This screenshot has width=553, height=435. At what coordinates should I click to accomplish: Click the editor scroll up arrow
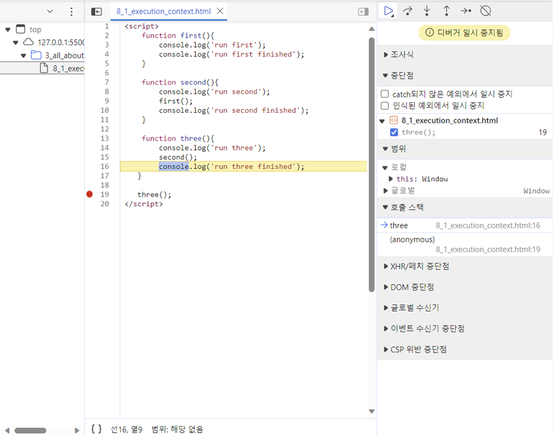(x=371, y=29)
